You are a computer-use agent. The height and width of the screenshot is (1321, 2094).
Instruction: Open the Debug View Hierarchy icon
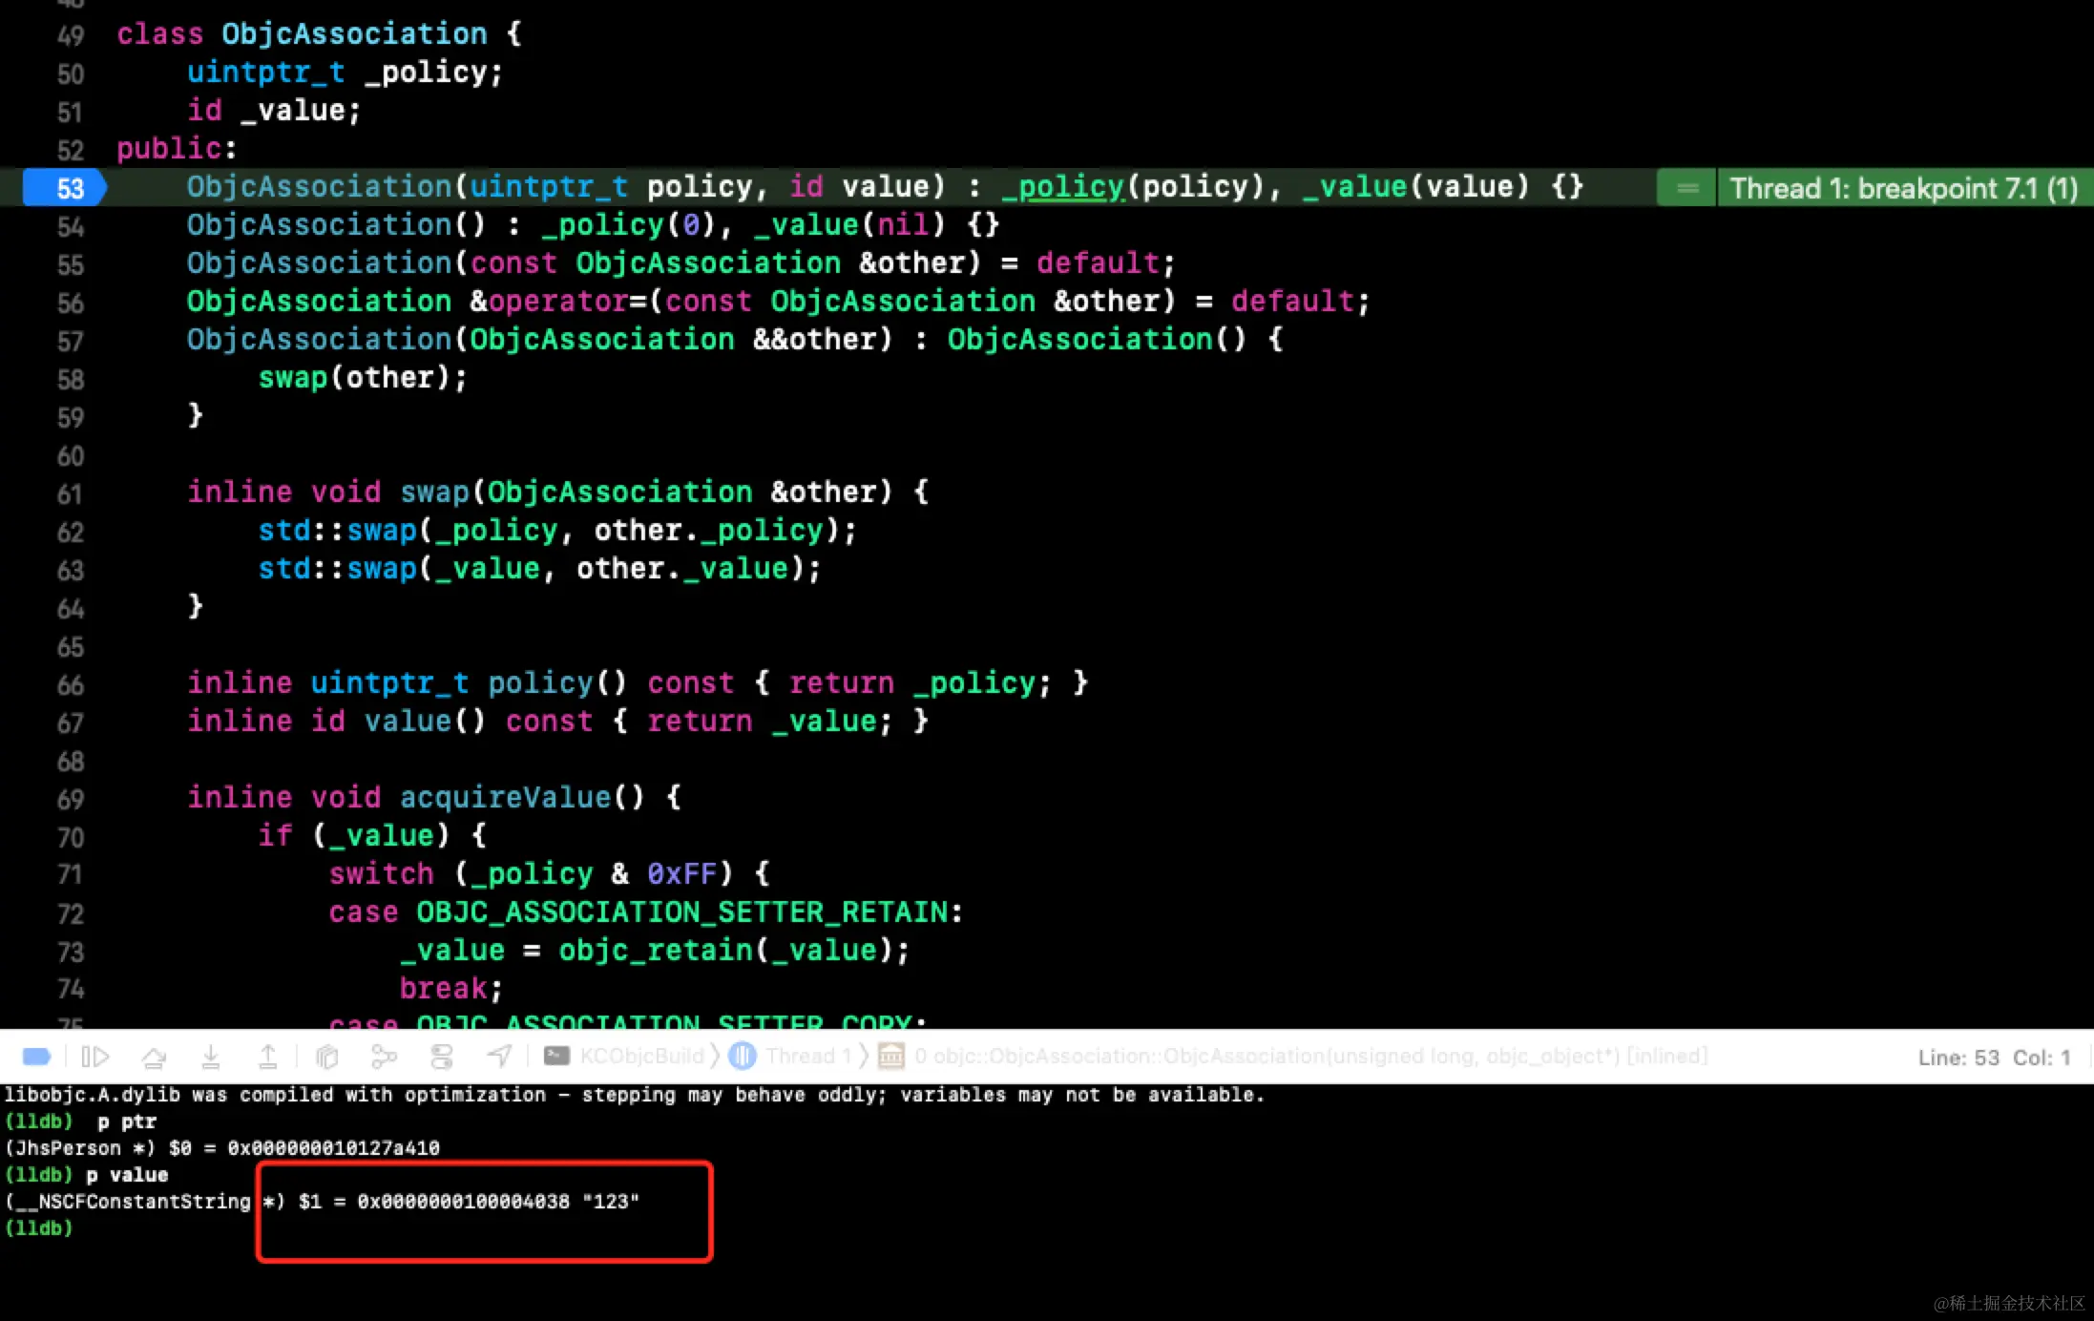[x=327, y=1057]
